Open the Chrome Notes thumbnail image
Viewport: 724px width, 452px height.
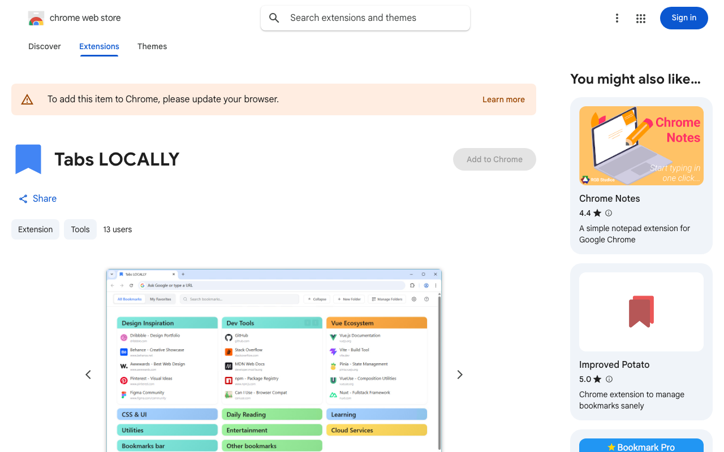tap(641, 146)
